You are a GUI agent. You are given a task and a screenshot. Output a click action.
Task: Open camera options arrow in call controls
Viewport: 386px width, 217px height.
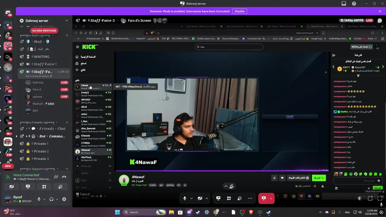click(x=207, y=198)
